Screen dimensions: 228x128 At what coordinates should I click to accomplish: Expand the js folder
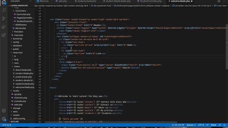tap(15, 56)
